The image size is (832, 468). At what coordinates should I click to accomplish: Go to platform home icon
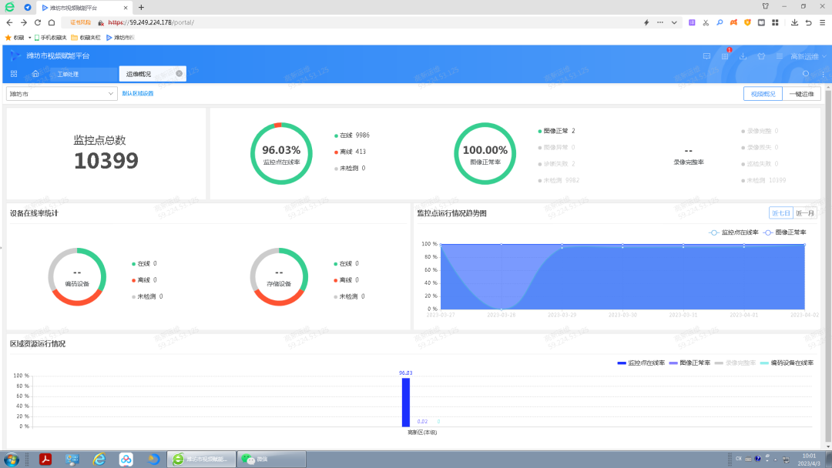point(35,74)
